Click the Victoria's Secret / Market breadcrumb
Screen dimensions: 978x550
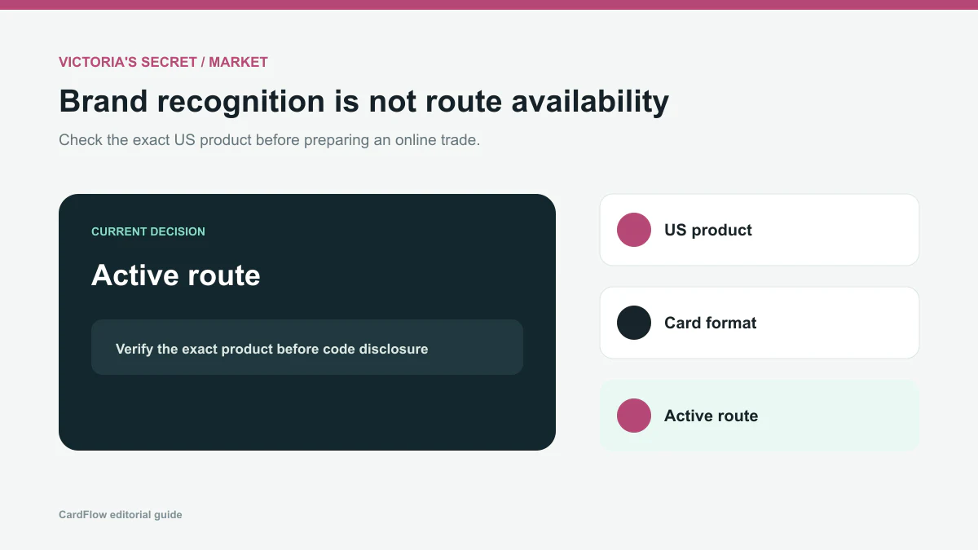(163, 62)
